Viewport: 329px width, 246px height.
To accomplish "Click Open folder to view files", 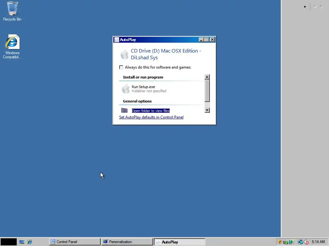I will (x=151, y=111).
